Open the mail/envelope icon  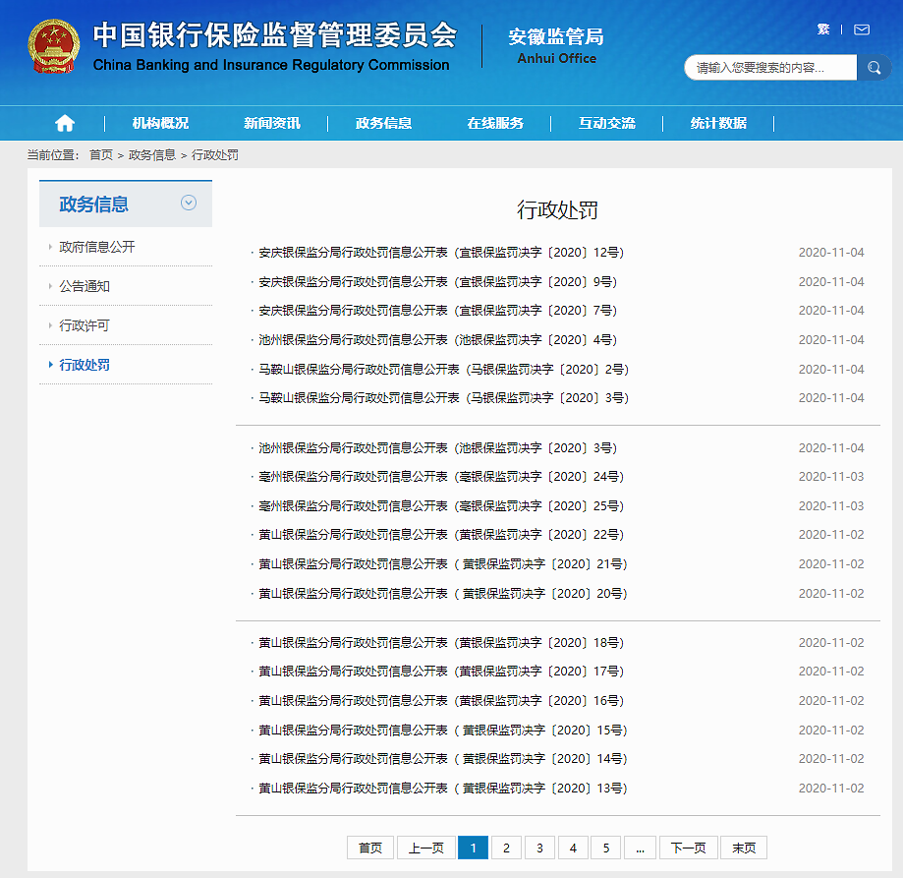coord(862,29)
